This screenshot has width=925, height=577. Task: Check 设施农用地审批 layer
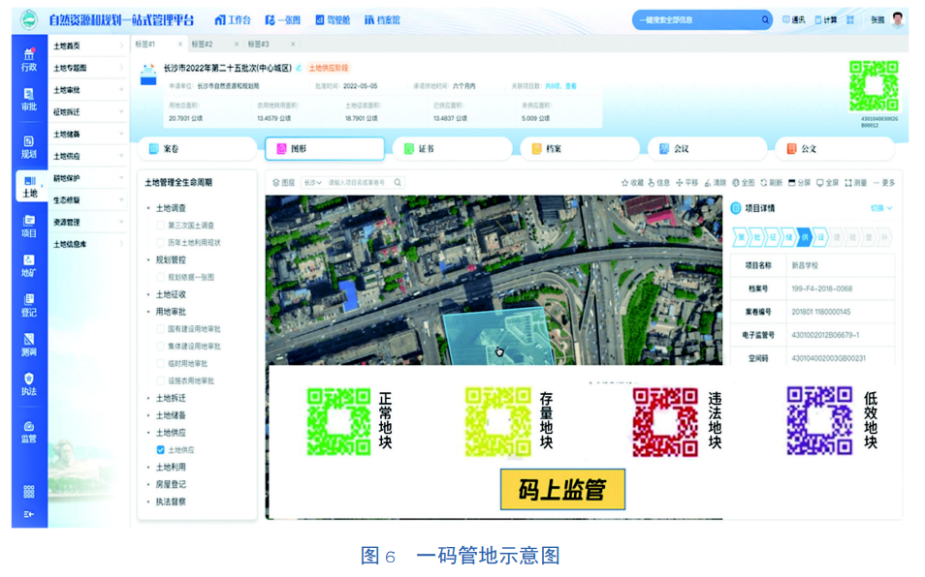point(160,380)
